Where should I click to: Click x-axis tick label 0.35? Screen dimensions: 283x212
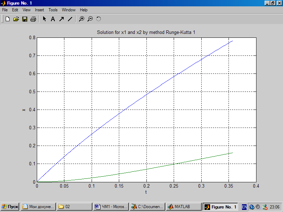pos(229,186)
